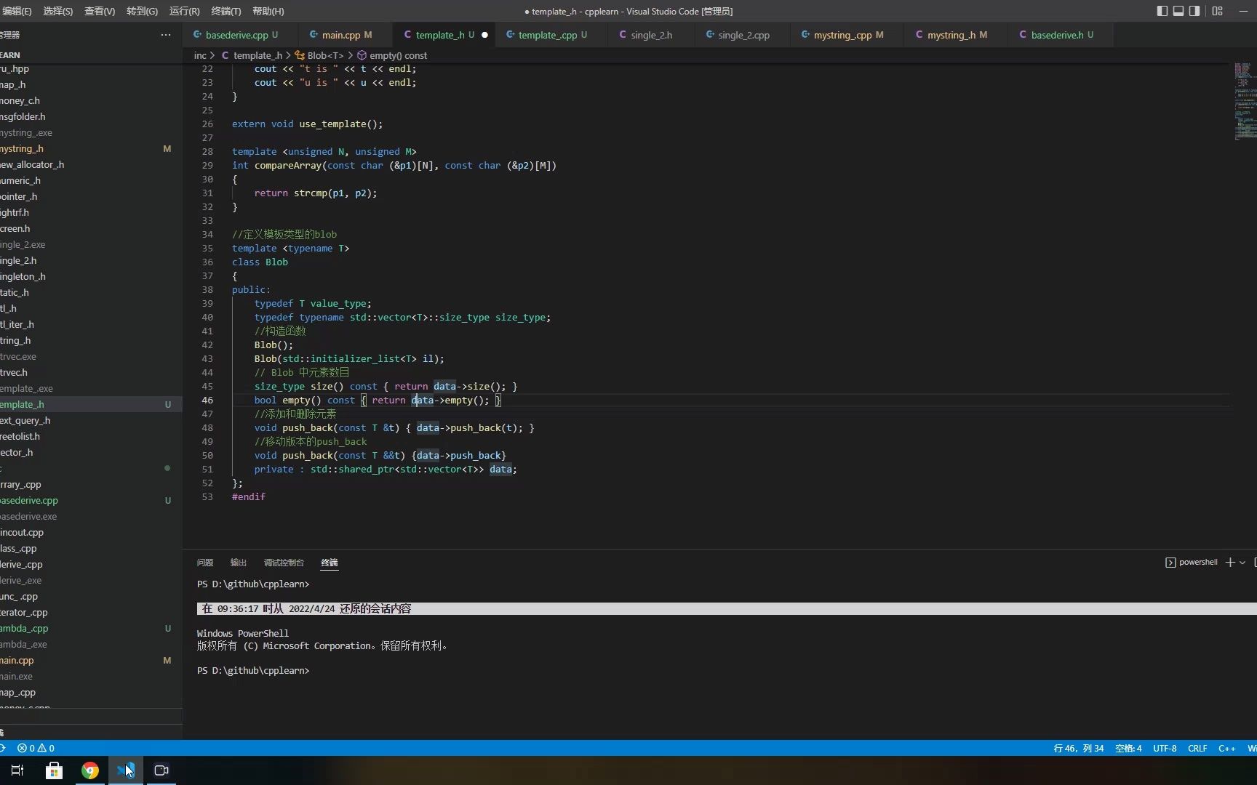The height and width of the screenshot is (785, 1257).
Task: Open customize layout icon
Action: click(x=1217, y=11)
